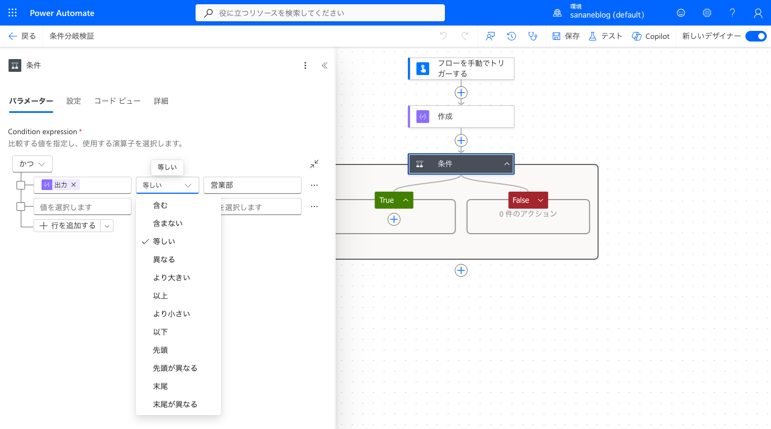Open settings gear icon
This screenshot has height=429, width=771.
click(707, 13)
